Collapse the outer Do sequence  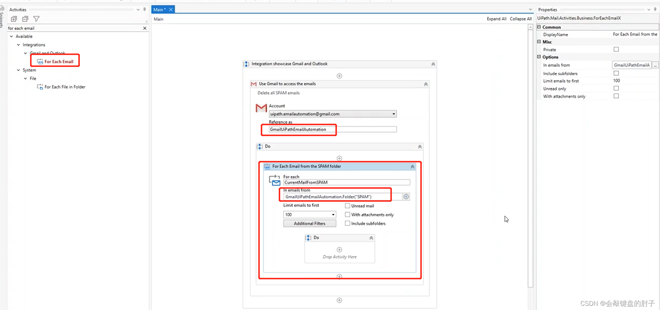point(420,147)
